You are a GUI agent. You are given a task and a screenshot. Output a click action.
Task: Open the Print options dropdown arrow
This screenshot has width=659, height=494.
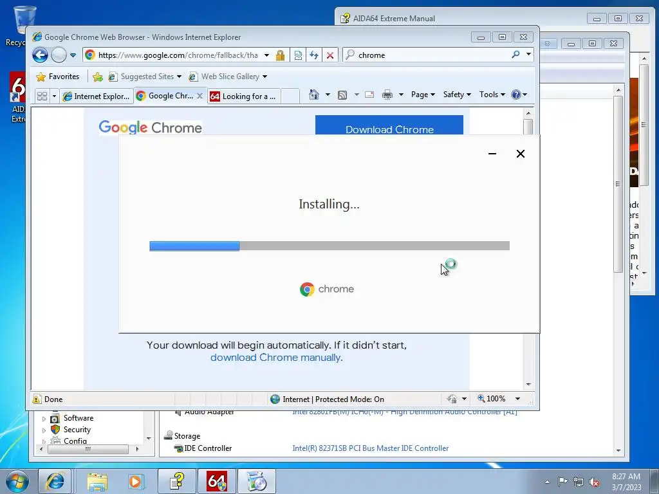click(401, 95)
